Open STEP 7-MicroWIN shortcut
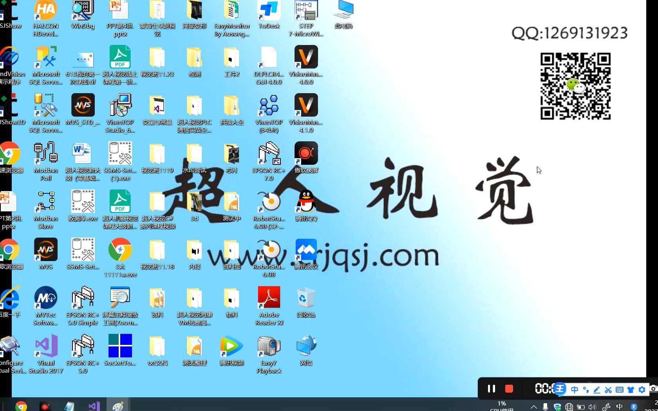 [x=306, y=18]
